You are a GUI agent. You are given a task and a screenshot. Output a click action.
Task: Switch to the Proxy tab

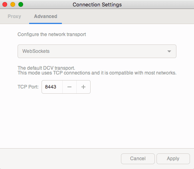(x=14, y=16)
